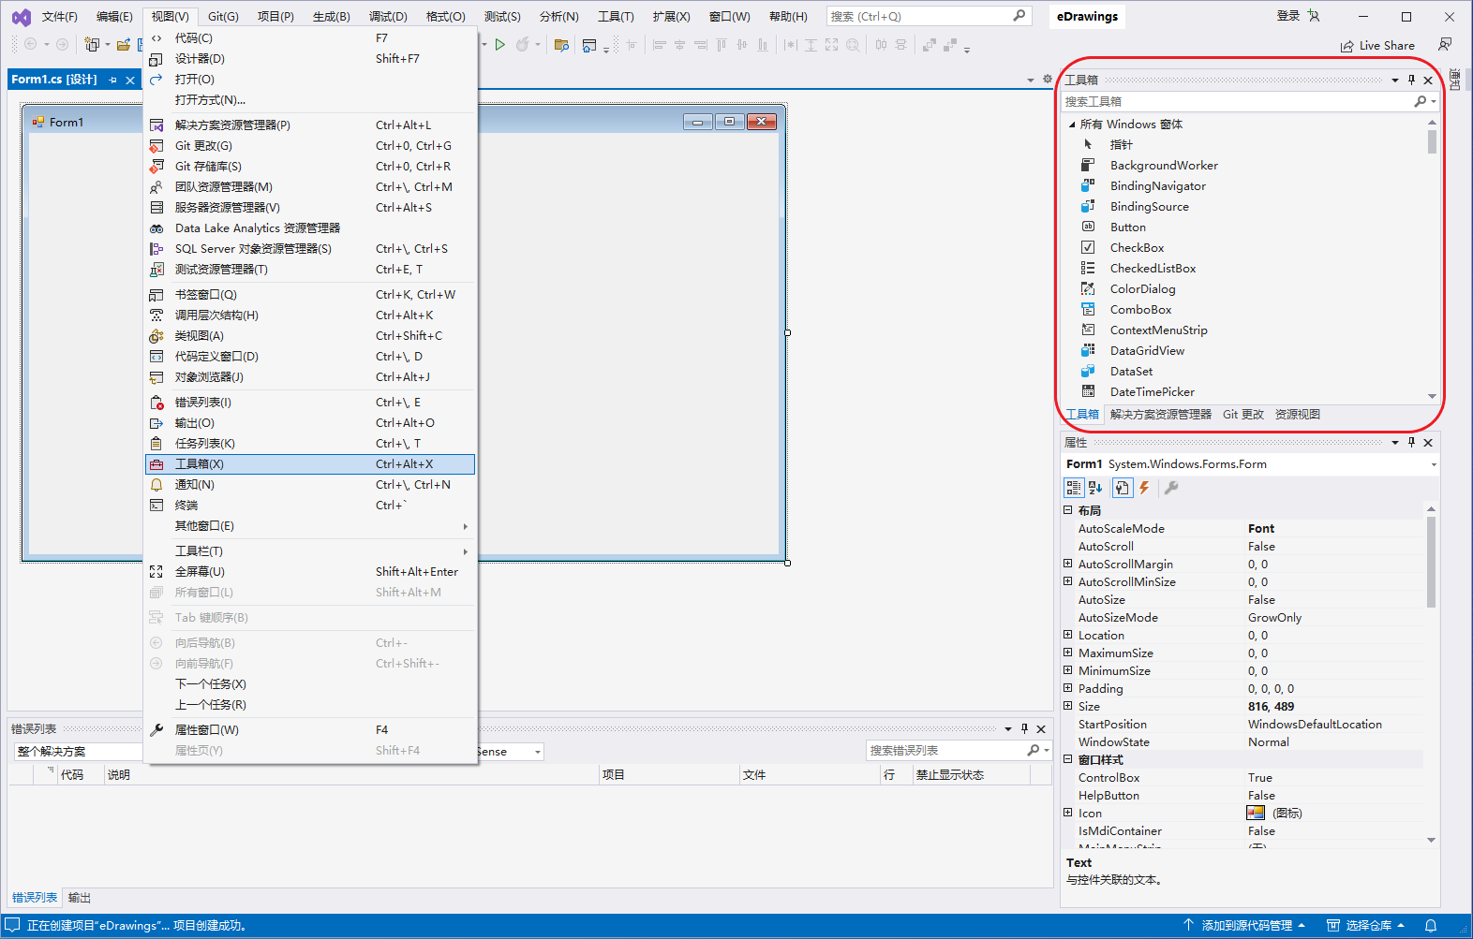Select the WindowState property value Normal

1268,742
